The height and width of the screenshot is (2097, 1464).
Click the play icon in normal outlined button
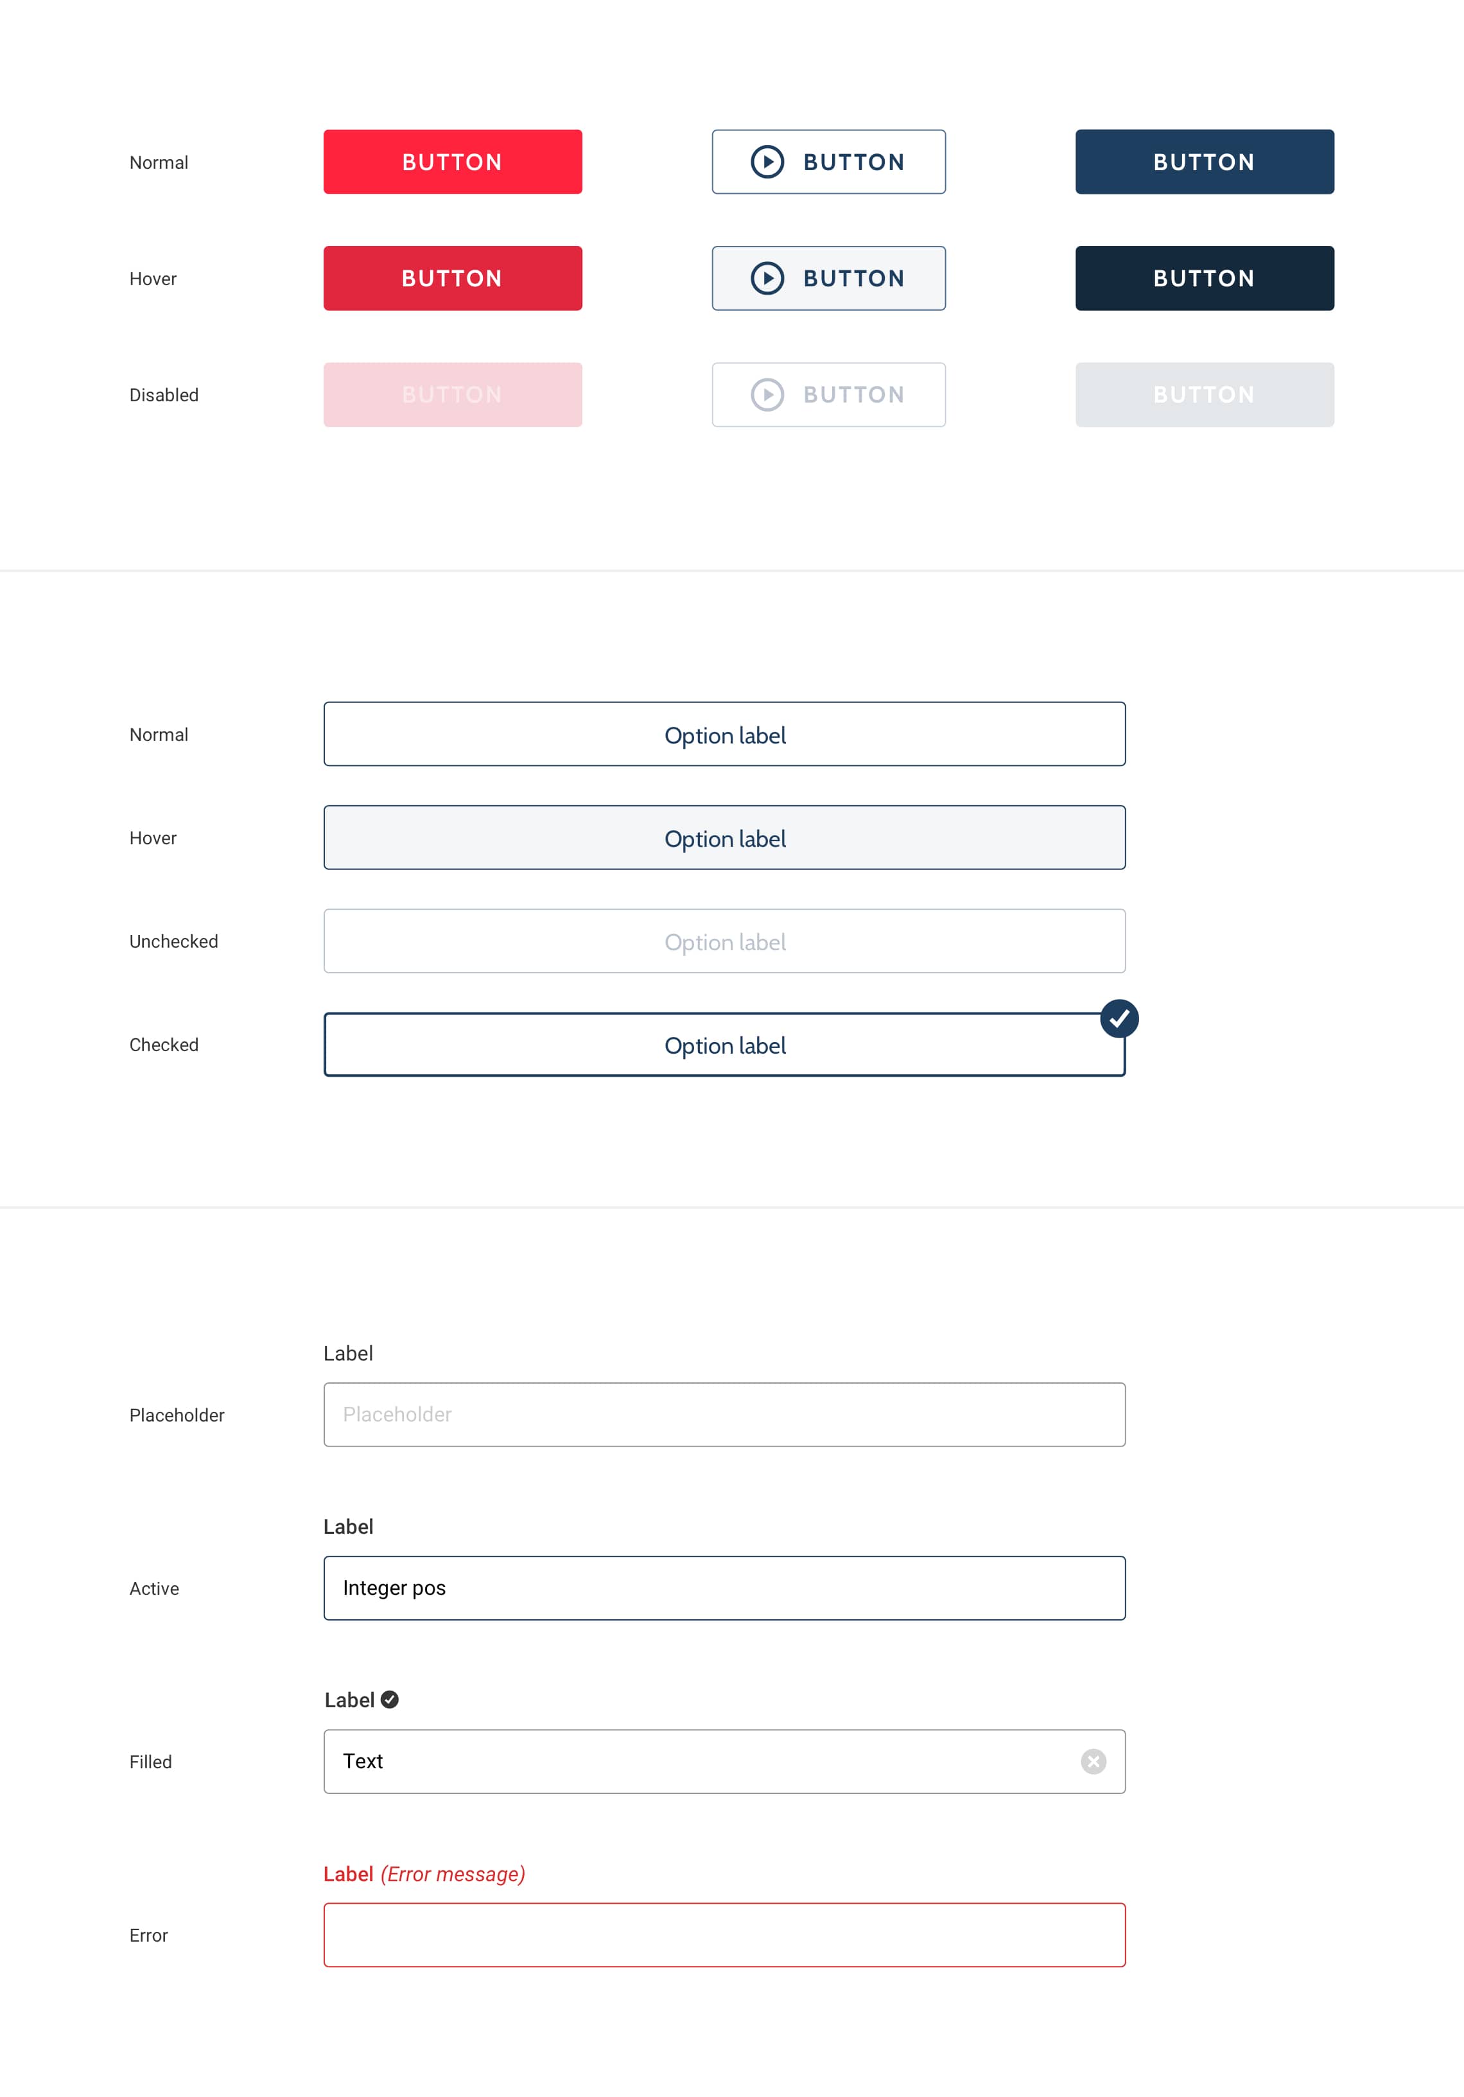[767, 162]
